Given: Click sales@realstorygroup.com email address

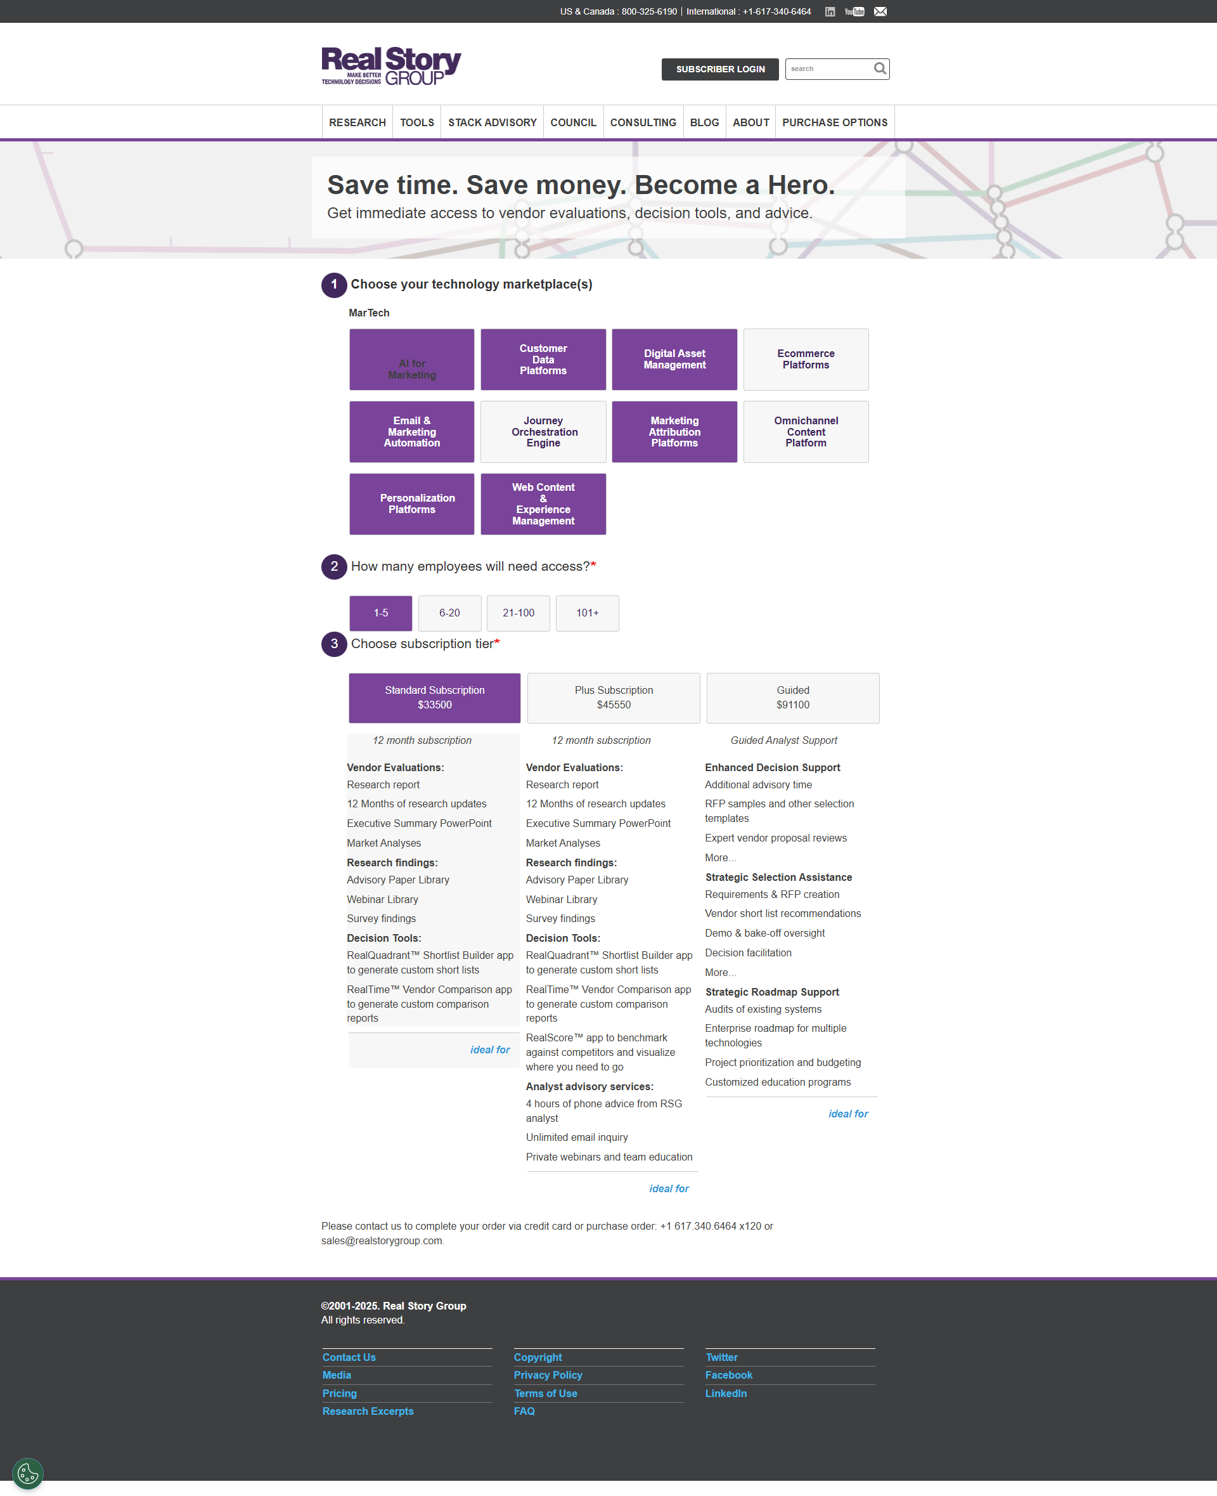Looking at the screenshot, I should click(382, 1240).
